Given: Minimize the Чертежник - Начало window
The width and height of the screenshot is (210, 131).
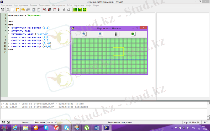Looking at the screenshot, I should click(x=133, y=28).
